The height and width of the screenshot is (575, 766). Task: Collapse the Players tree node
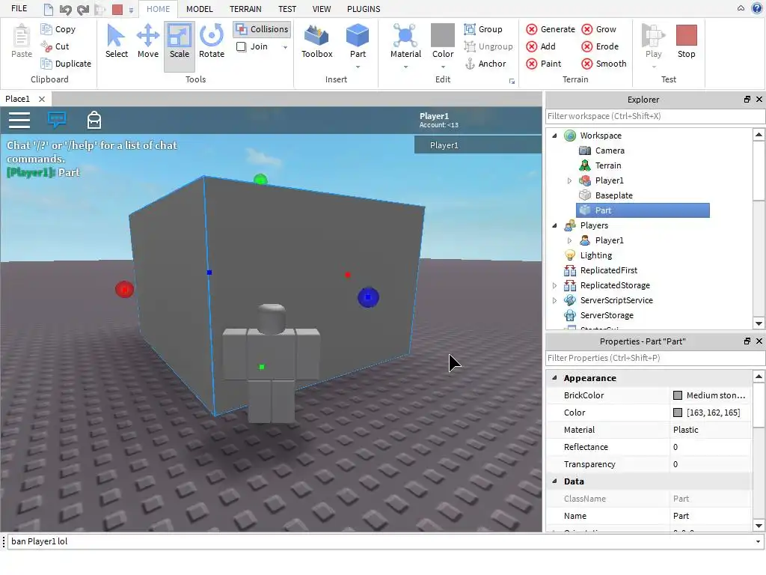pos(554,225)
